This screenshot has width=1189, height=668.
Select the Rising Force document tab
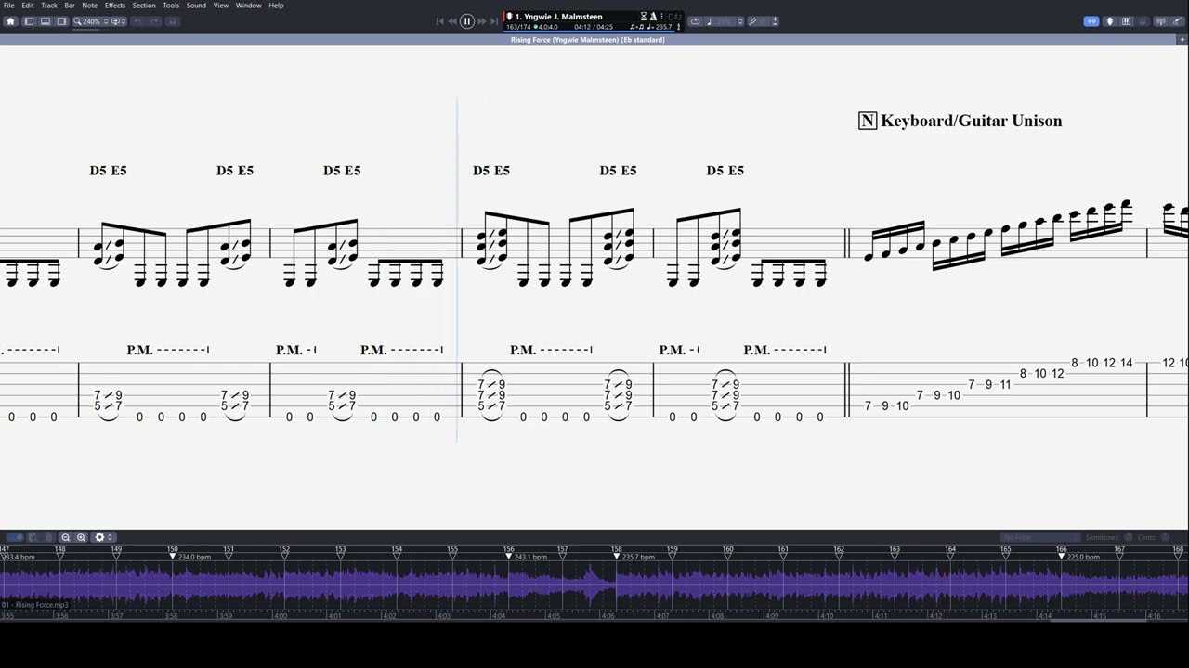(x=587, y=40)
